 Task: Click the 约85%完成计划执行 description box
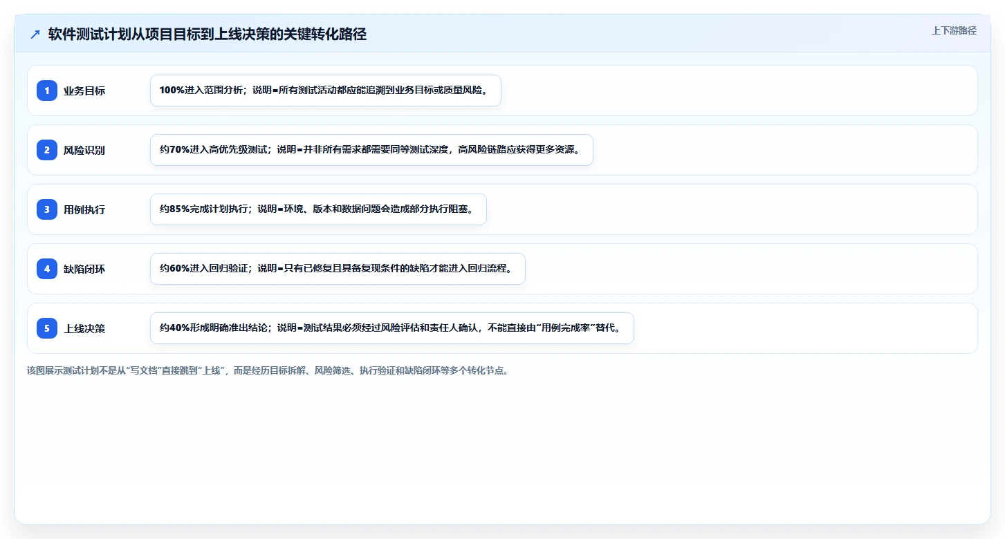click(318, 209)
